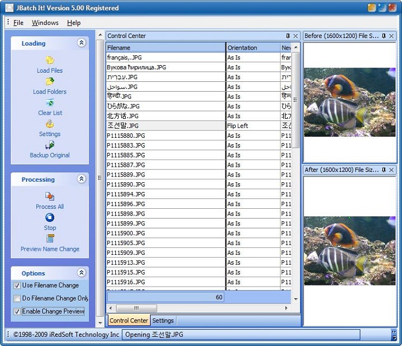The height and width of the screenshot is (346, 402).
Task: Open the File menu
Action: click(18, 23)
